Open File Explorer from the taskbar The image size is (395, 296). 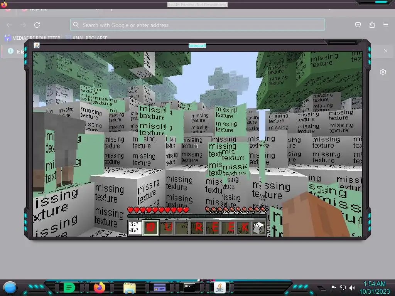click(130, 288)
